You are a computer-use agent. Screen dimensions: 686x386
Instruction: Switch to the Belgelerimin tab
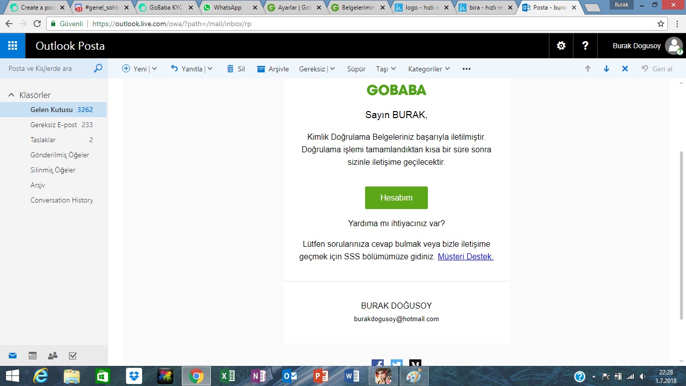(x=359, y=8)
